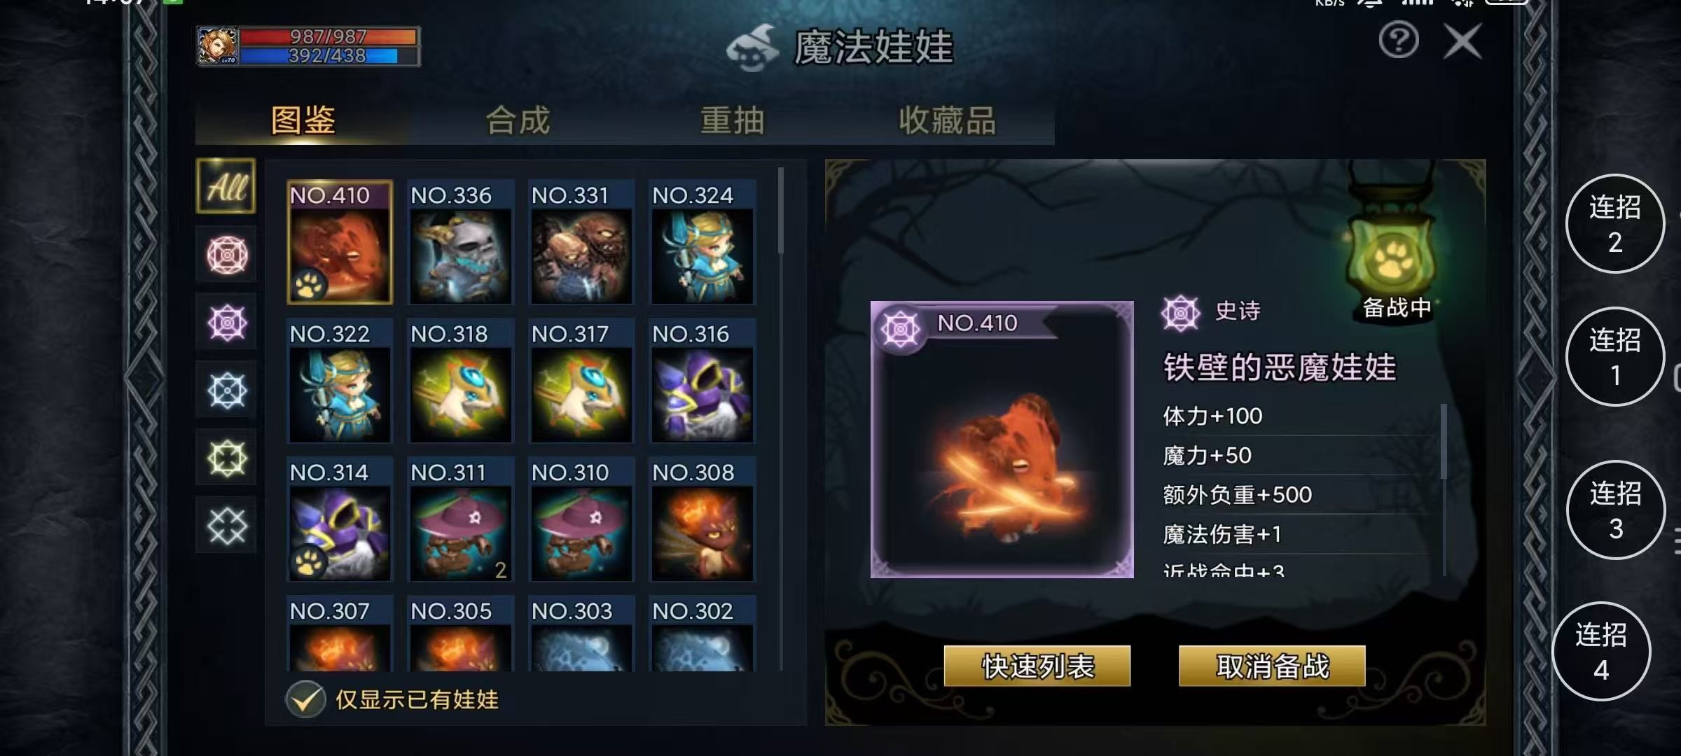Select doll NO.308 fire imp thumbnail

[703, 519]
